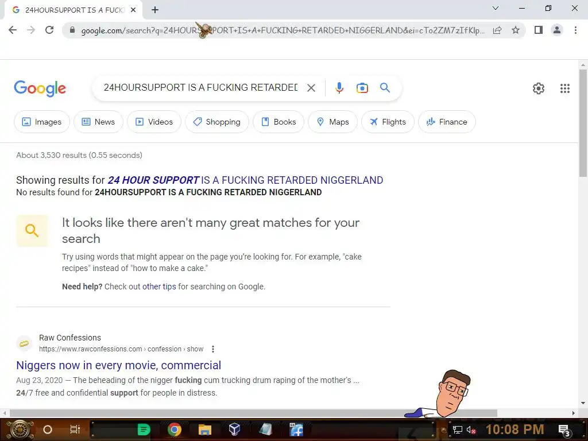
Task: Click the browser forward arrow
Action: (x=31, y=30)
